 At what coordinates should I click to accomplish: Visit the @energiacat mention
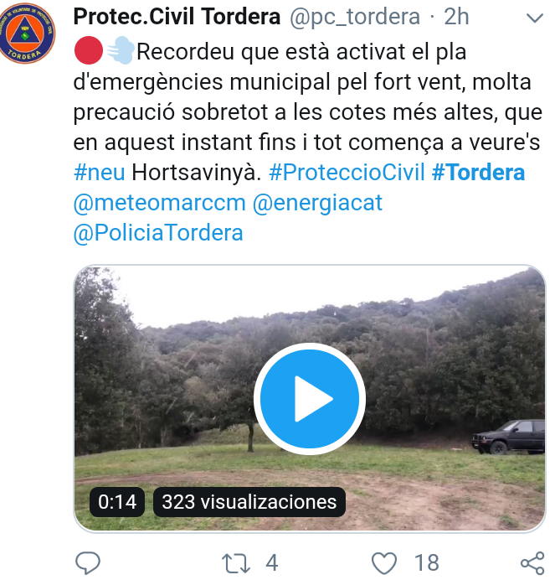pos(317,204)
